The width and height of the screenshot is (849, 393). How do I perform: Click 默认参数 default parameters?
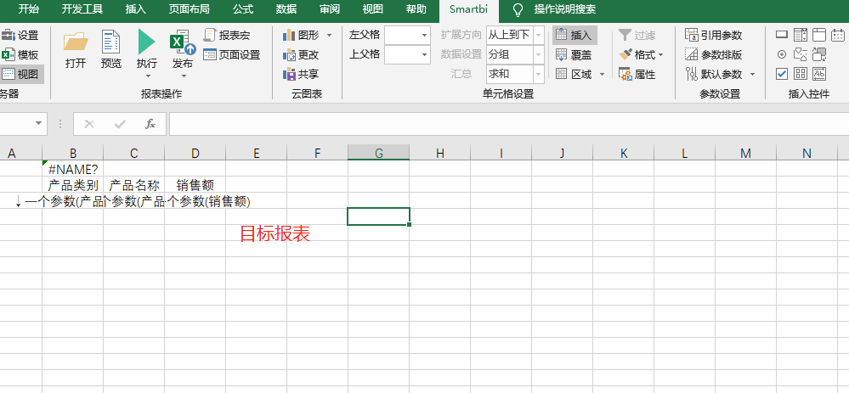[714, 75]
